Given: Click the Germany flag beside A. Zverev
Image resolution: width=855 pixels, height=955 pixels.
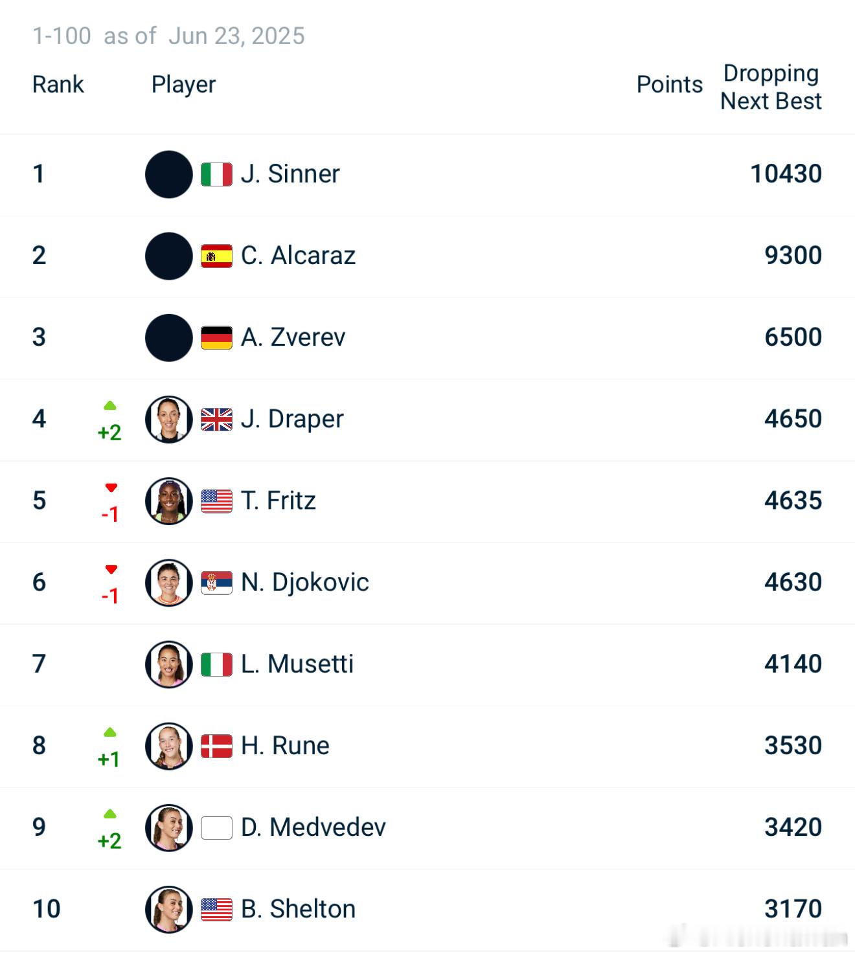Looking at the screenshot, I should 216,337.
